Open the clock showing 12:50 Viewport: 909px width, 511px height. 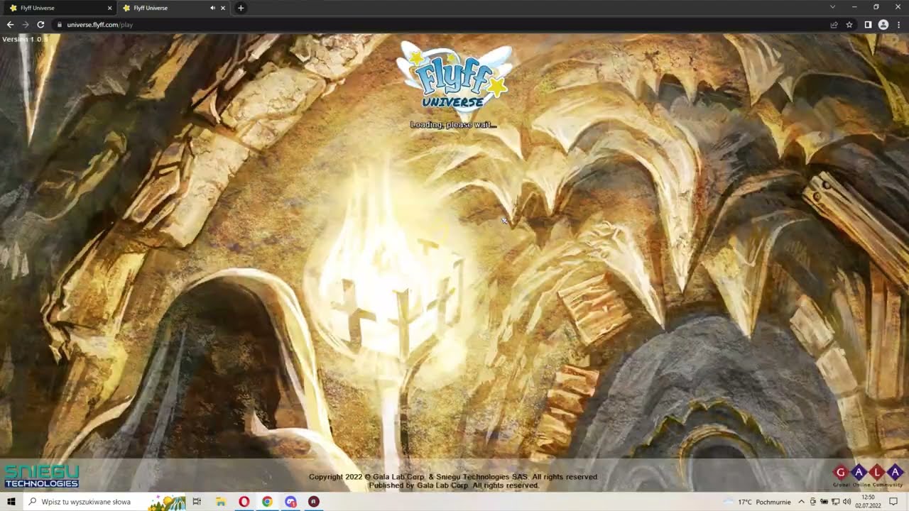[868, 502]
